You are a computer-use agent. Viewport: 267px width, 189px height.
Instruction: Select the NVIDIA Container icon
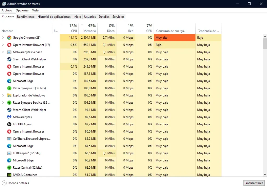[9, 175]
